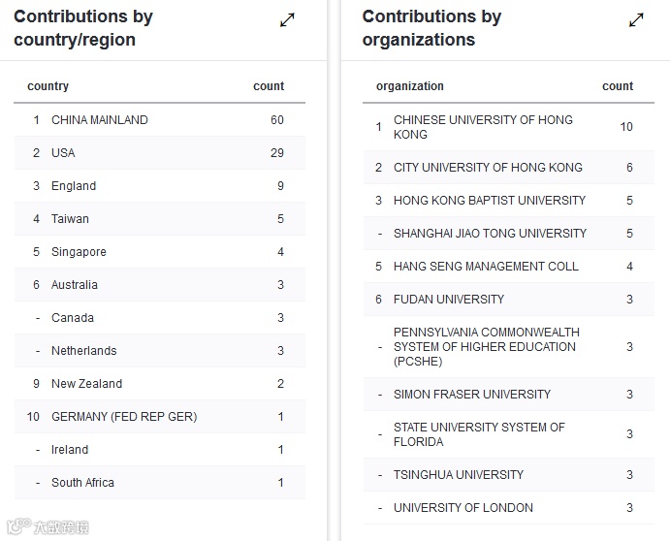The height and width of the screenshot is (541, 670).
Task: Select the South Africa row
Action: click(82, 483)
